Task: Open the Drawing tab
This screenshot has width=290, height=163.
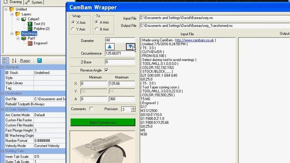Action: 13,2
